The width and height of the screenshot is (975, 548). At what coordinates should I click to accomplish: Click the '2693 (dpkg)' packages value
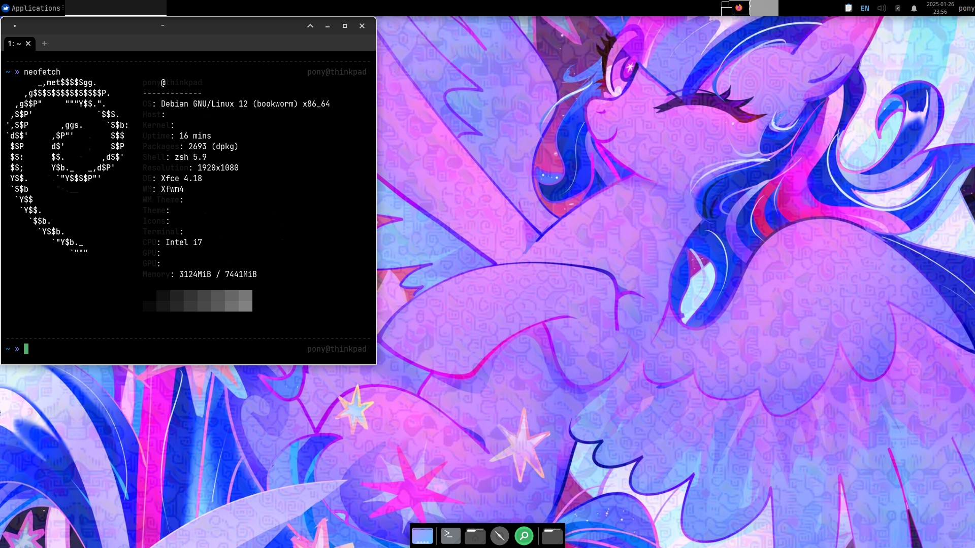(x=213, y=147)
